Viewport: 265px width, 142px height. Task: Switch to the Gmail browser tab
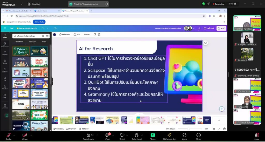tap(19, 11)
